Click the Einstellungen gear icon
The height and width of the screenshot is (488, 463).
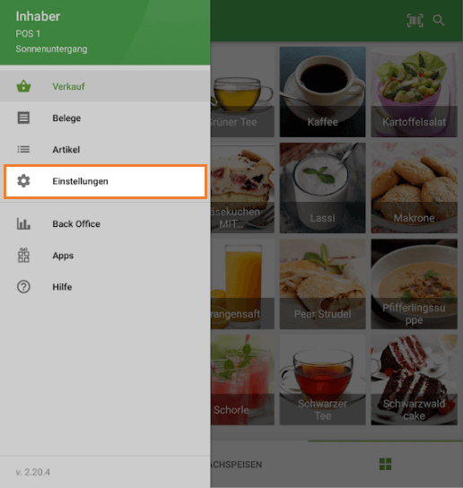click(23, 181)
